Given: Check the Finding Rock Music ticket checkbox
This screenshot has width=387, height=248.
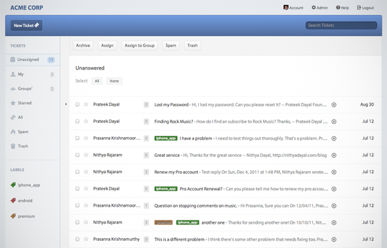Looking at the screenshot, I should tap(77, 121).
